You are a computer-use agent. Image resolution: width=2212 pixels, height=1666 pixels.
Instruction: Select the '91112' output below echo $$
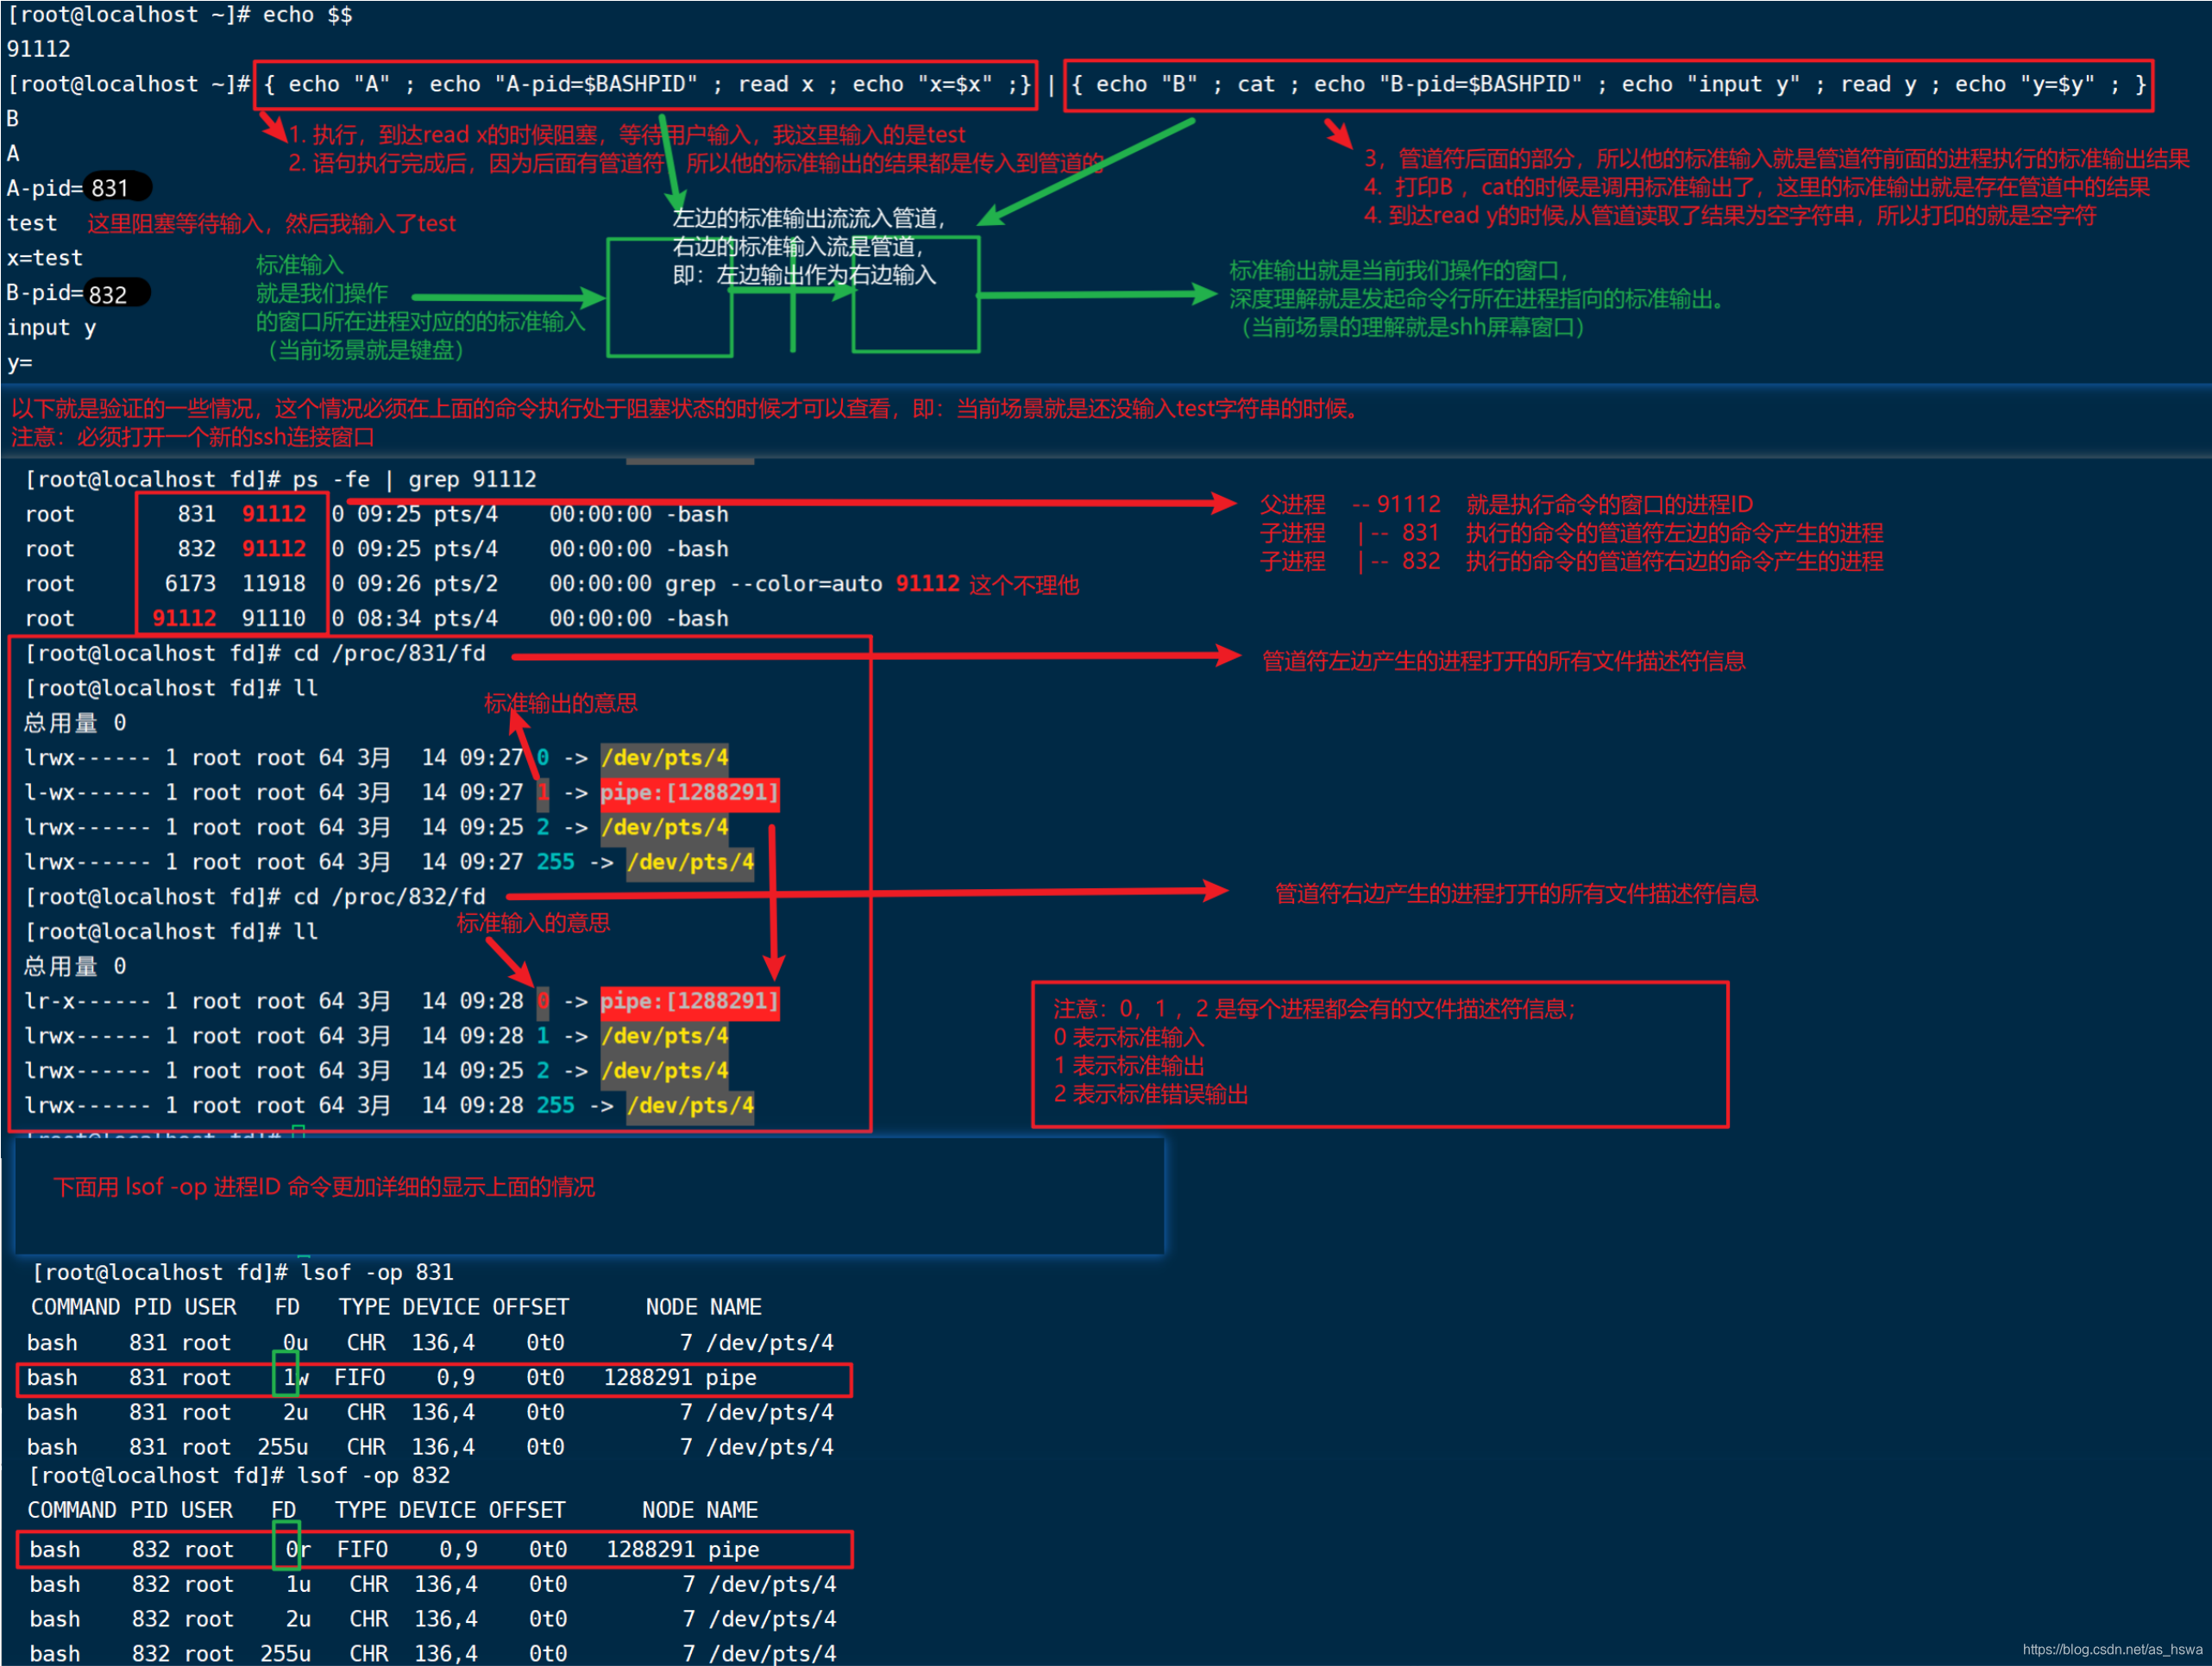pyautogui.click(x=39, y=49)
